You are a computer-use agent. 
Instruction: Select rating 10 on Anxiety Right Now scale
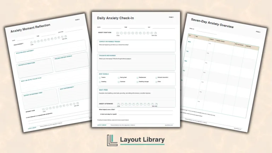click(x=155, y=33)
